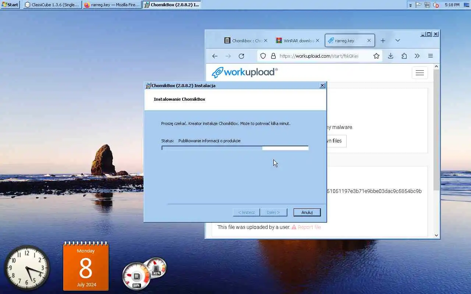This screenshot has height=294, width=471.
Task: Click the workupload logo
Action: 245,72
